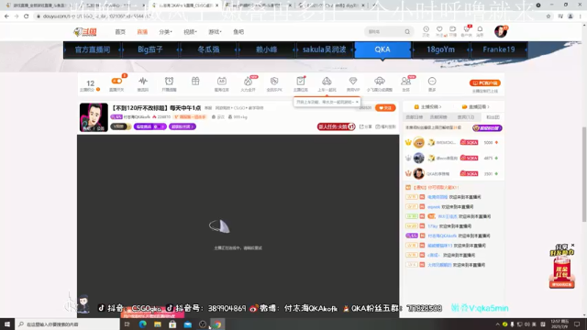Select the sakula吴润波 channel tab
Image resolution: width=587 pixels, height=330 pixels.
point(324,49)
